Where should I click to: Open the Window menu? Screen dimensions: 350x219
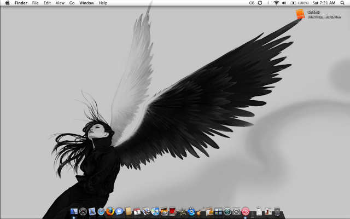[x=86, y=3]
